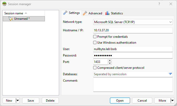Click the orange wrench icon on the Advanced tab
This screenshot has height=106, width=177.
(x=85, y=13)
